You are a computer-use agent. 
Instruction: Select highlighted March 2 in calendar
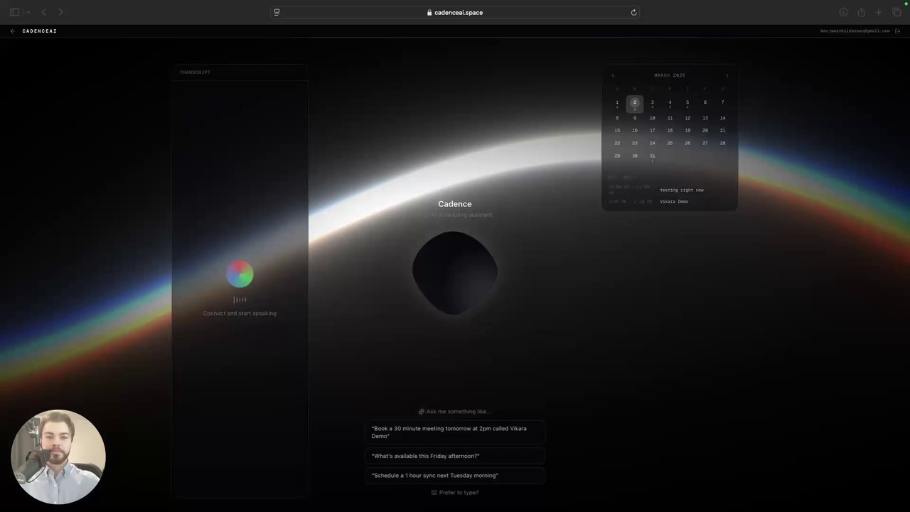tap(635, 103)
